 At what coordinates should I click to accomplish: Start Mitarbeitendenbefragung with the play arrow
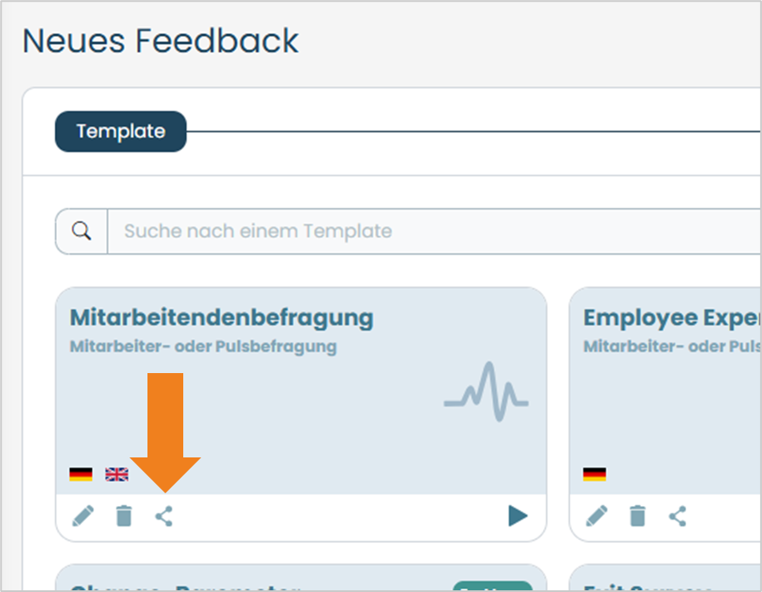tap(517, 515)
